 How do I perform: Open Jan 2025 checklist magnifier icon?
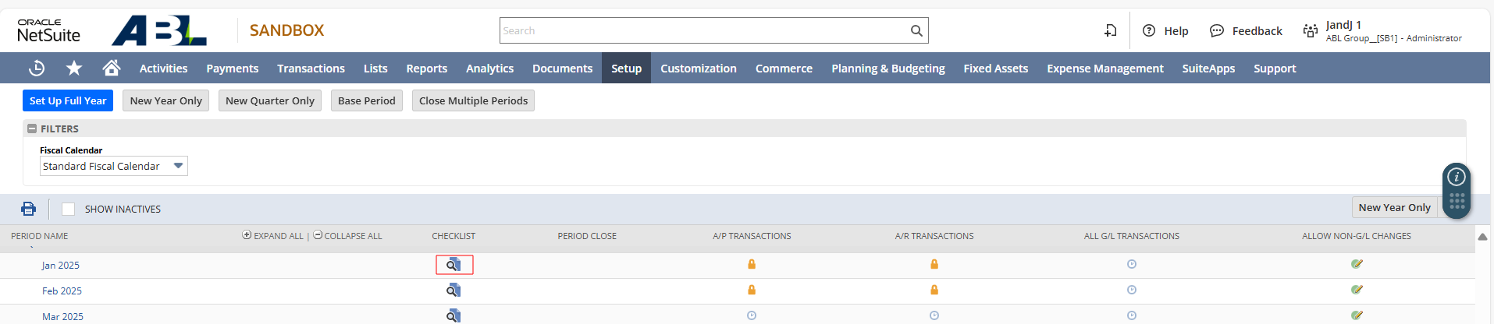pyautogui.click(x=454, y=265)
